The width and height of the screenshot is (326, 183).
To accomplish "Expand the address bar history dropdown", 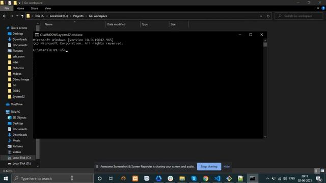I will [261, 16].
